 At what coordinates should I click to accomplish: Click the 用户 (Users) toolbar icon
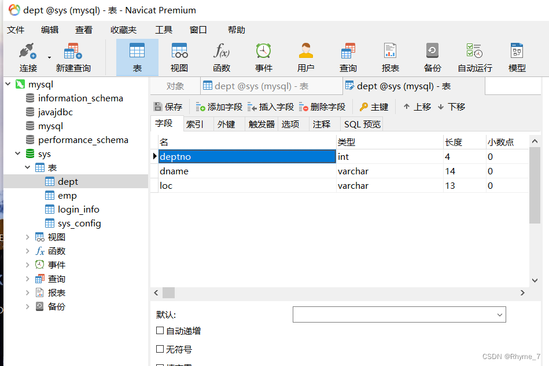tap(305, 56)
